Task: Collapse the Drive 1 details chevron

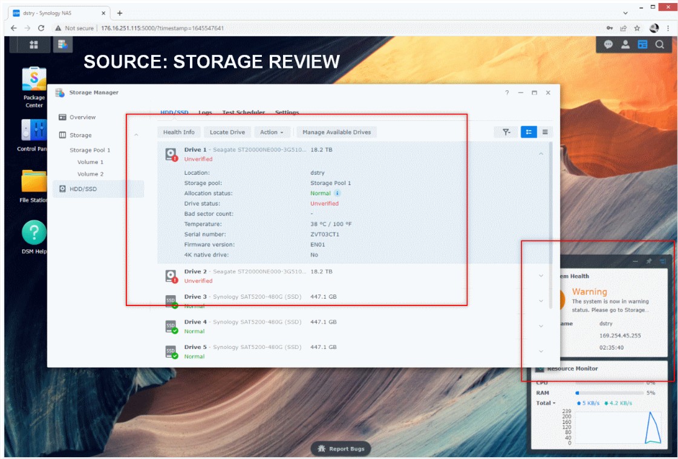Action: [541, 154]
